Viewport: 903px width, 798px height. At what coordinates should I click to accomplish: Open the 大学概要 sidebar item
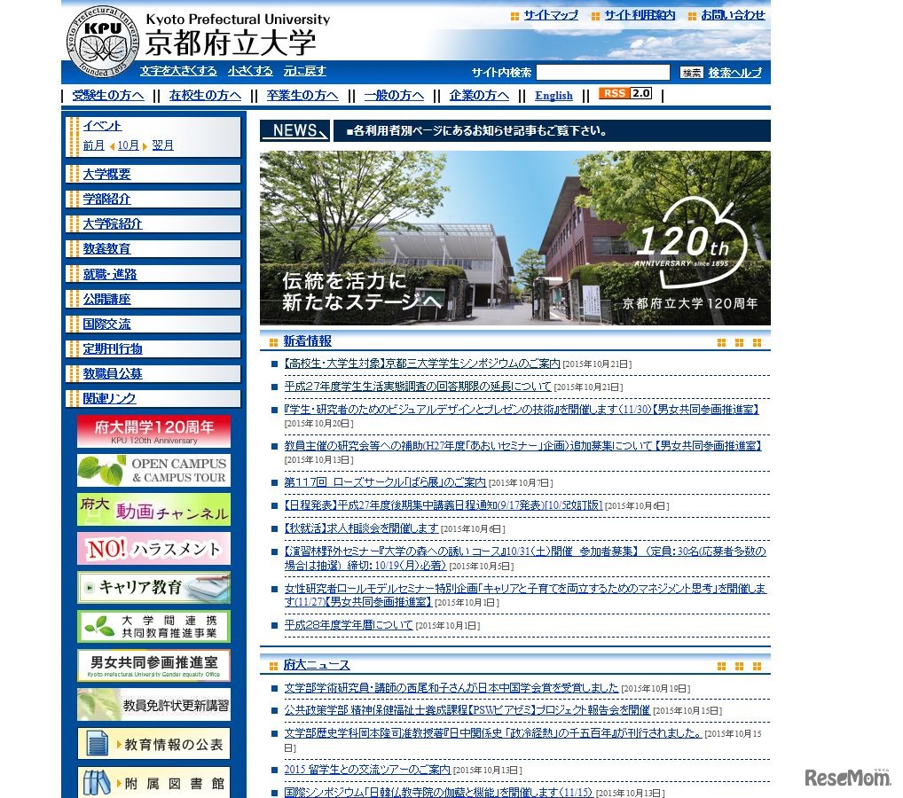tap(105, 175)
